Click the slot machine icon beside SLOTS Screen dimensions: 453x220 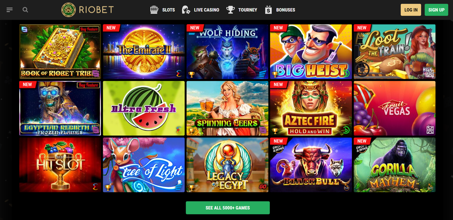(x=154, y=10)
